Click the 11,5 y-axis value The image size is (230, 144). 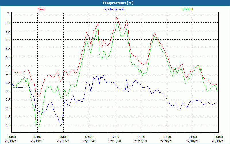8,117
